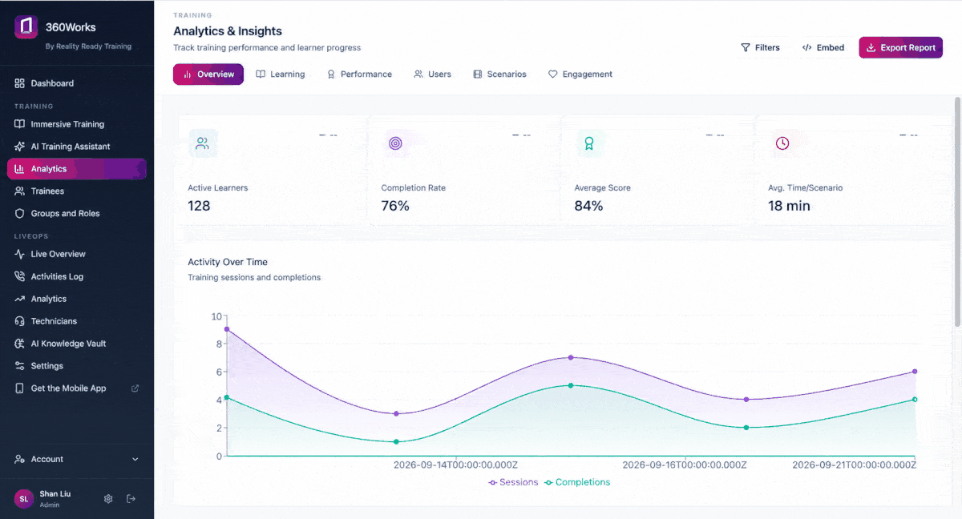
Task: Switch to the Engagement tab
Action: [x=580, y=74]
